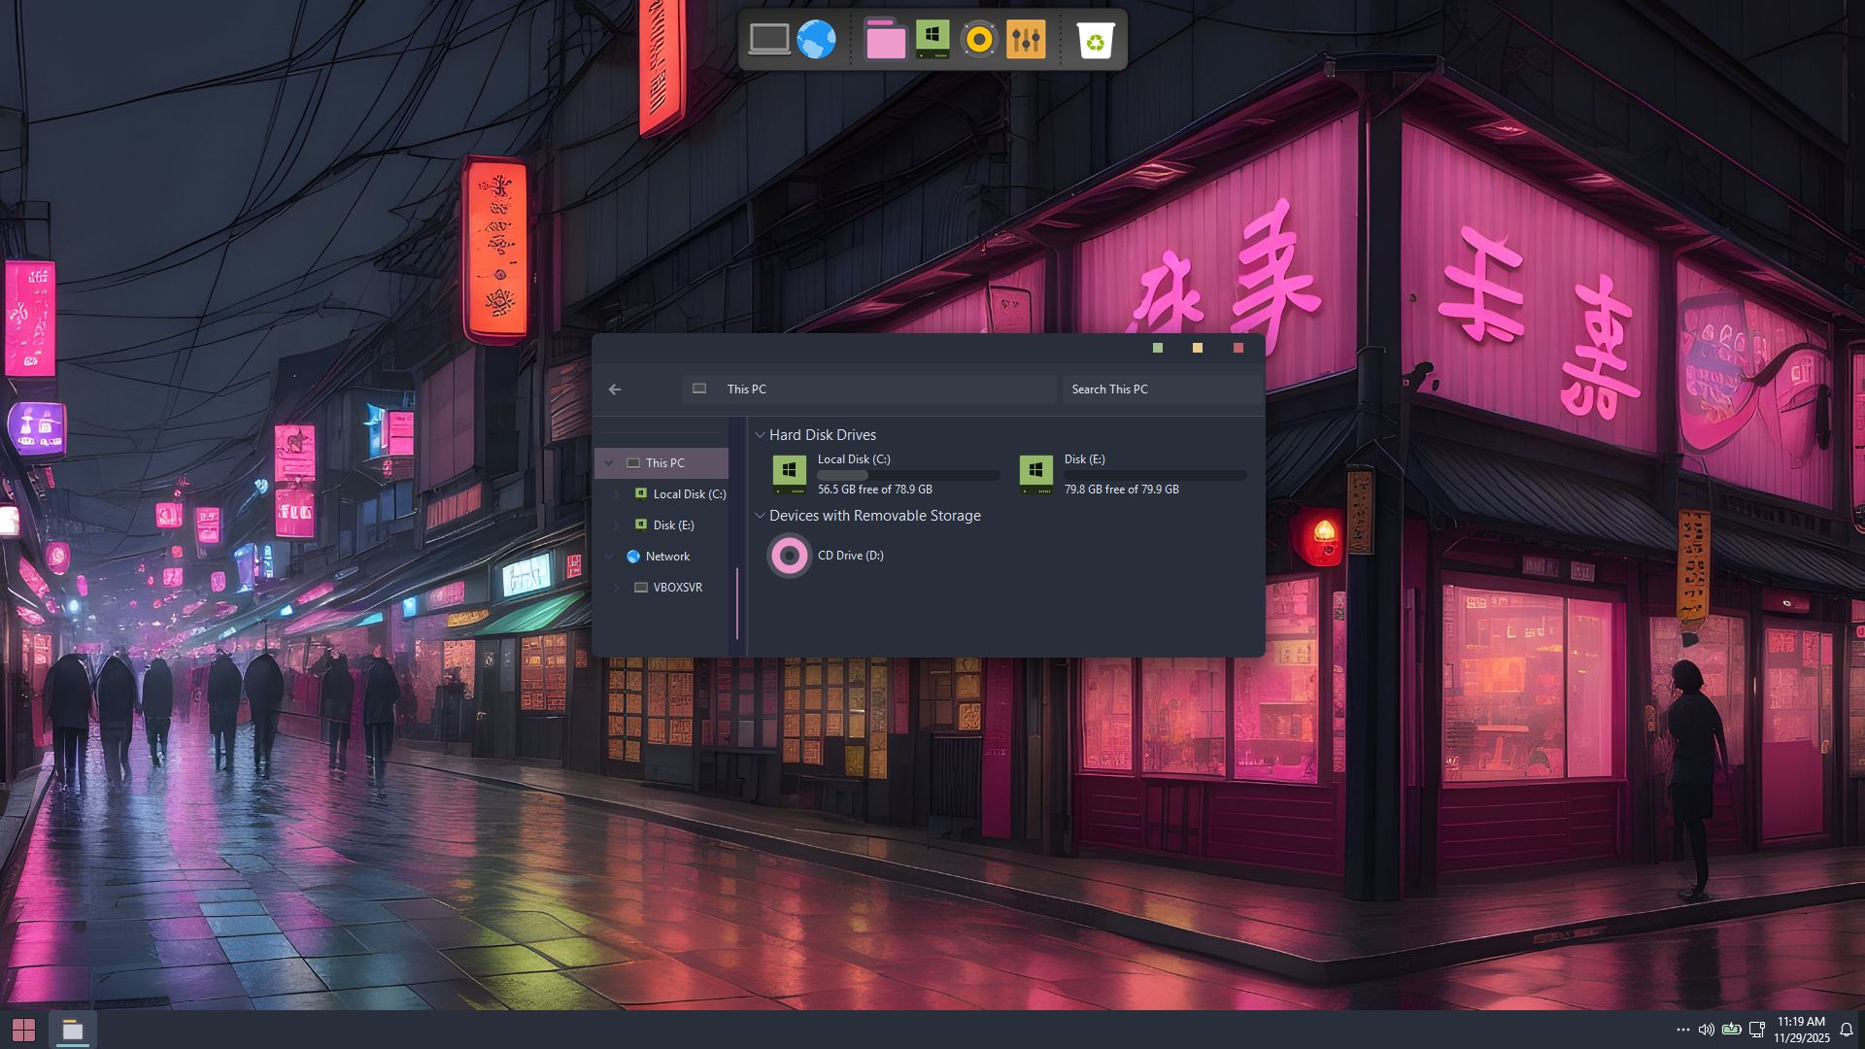This screenshot has width=1865, height=1049.
Task: Select Network in the navigation pane
Action: [x=667, y=557]
